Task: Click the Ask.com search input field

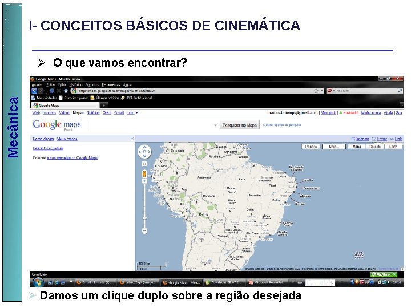Action: (366, 91)
